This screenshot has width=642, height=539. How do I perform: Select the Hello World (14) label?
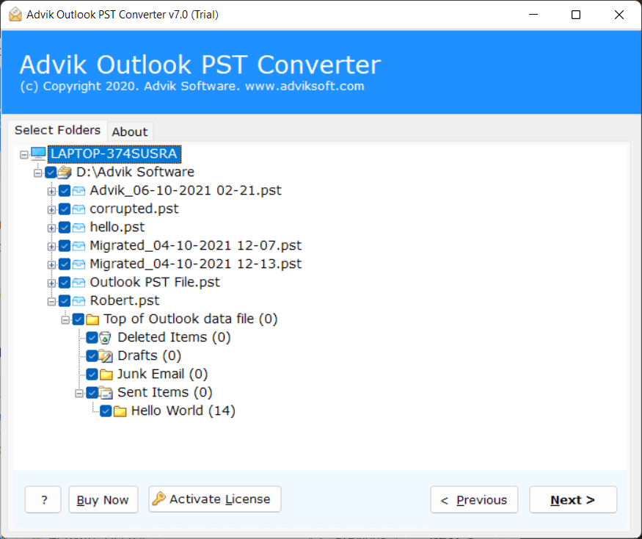tap(183, 410)
